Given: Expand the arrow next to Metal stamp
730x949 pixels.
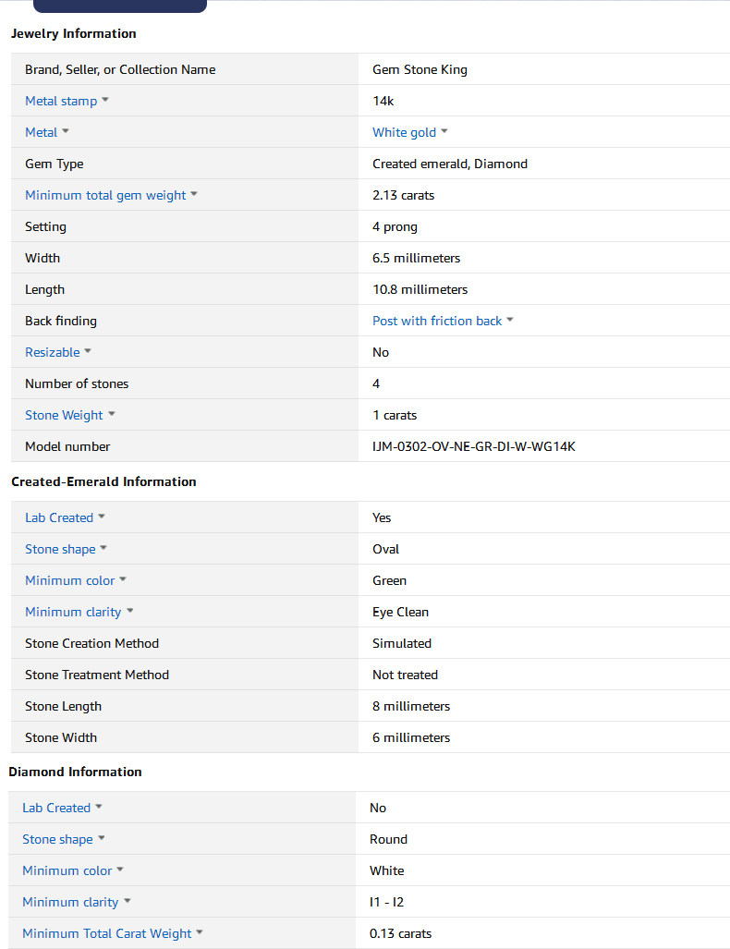Looking at the screenshot, I should pyautogui.click(x=105, y=100).
